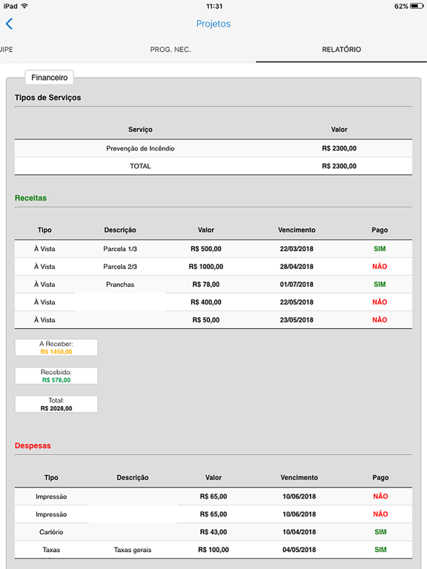The image size is (427, 569).
Task: Tap the Vencimento header in Receitas table
Action: pos(297,230)
